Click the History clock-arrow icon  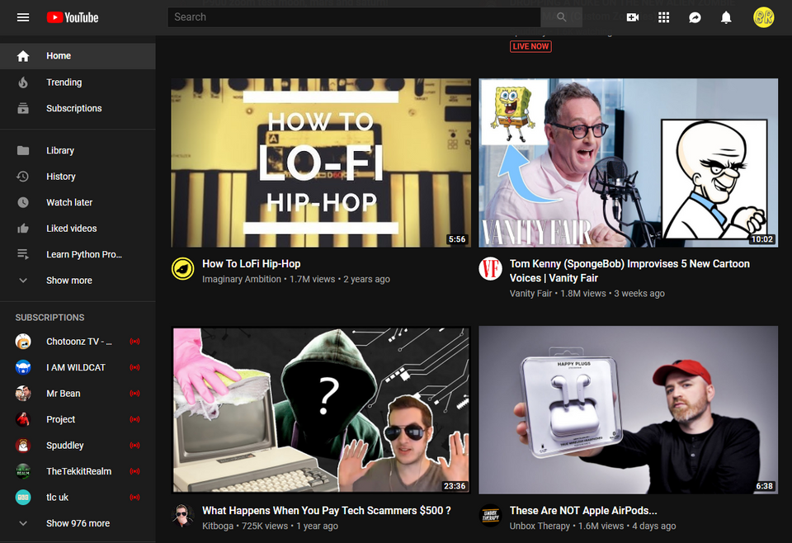[23, 177]
